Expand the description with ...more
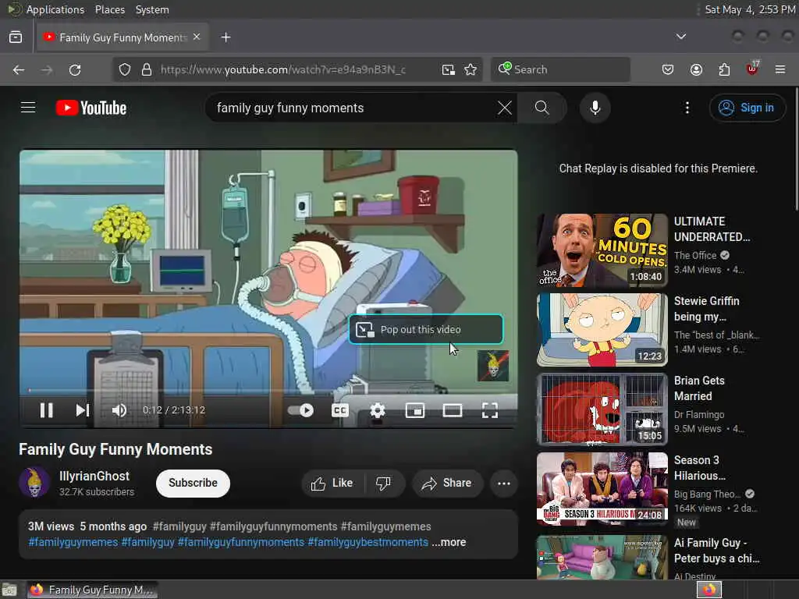Image resolution: width=799 pixels, height=599 pixels. 449,542
